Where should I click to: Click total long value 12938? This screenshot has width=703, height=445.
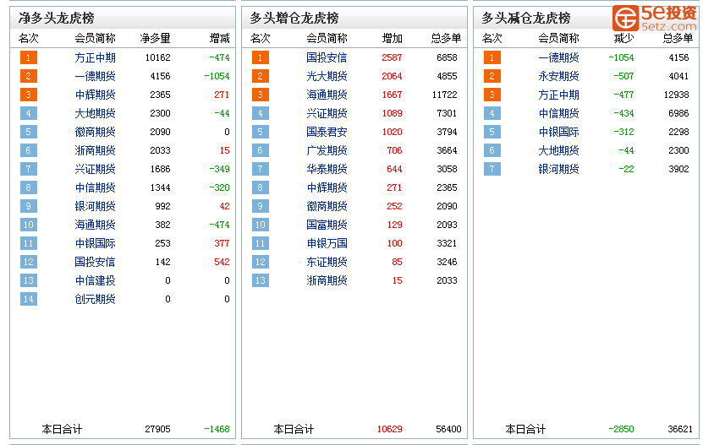[676, 95]
